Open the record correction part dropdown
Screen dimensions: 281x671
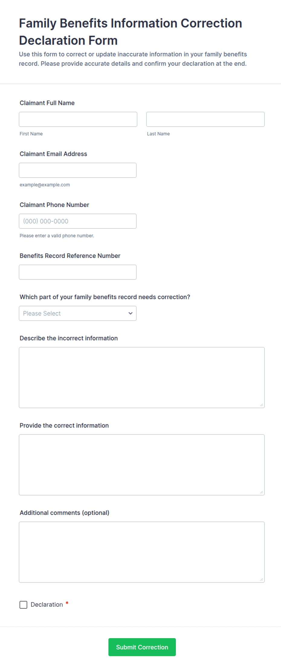coord(78,313)
